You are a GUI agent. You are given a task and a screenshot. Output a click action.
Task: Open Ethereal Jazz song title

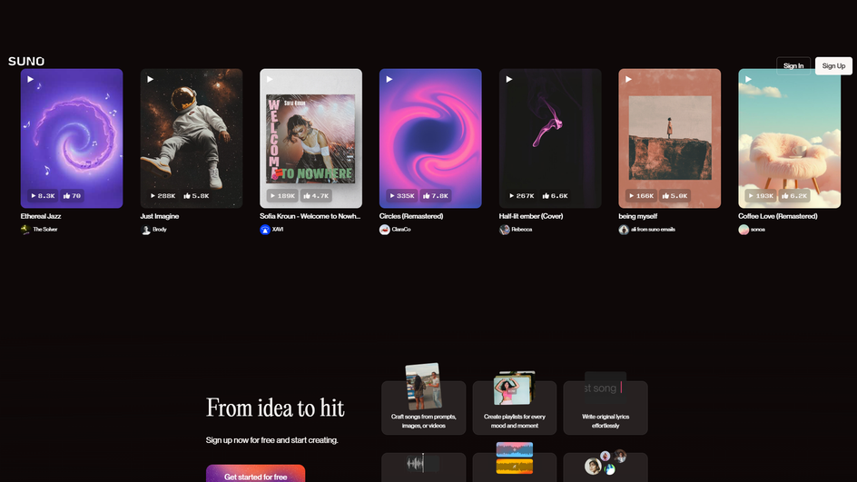(41, 216)
